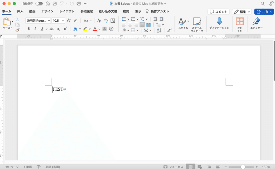
Task: Expand the numbered list options
Action: [137, 19]
